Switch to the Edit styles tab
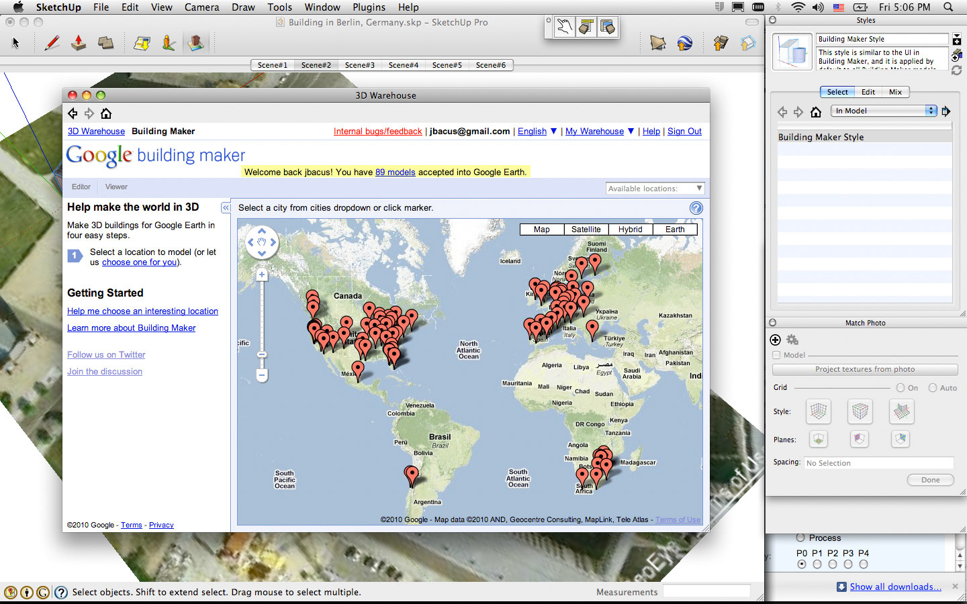This screenshot has width=967, height=604. point(868,92)
